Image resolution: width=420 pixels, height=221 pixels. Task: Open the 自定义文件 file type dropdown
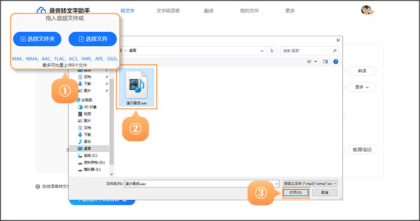(x=310, y=184)
